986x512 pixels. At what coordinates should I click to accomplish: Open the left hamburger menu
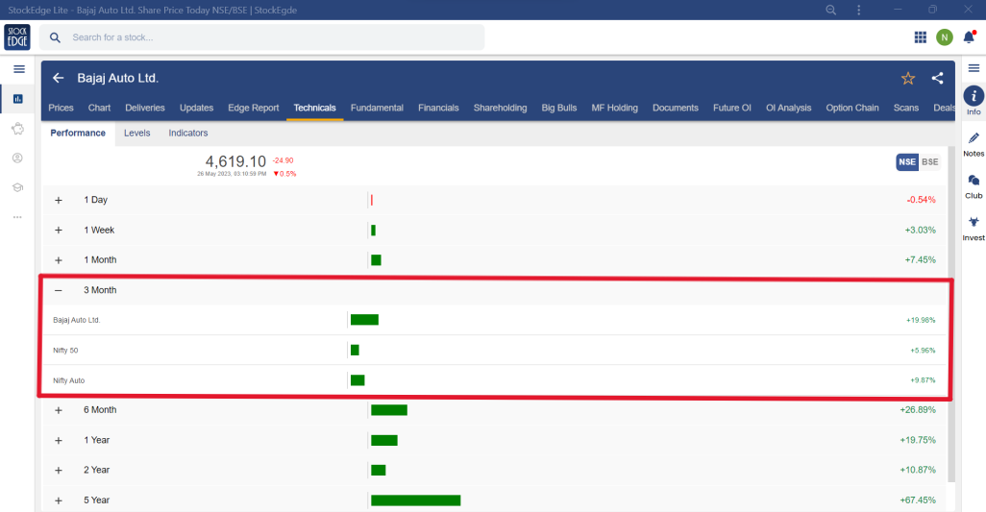[18, 69]
